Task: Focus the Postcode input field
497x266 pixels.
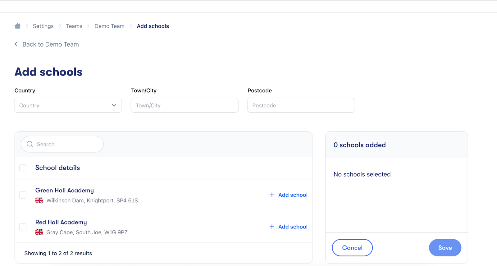Action: [301, 106]
